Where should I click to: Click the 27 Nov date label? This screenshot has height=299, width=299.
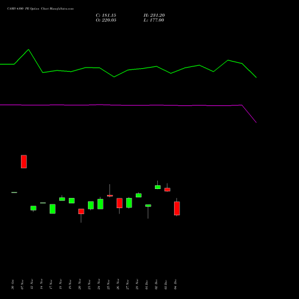[x=127, y=285]
